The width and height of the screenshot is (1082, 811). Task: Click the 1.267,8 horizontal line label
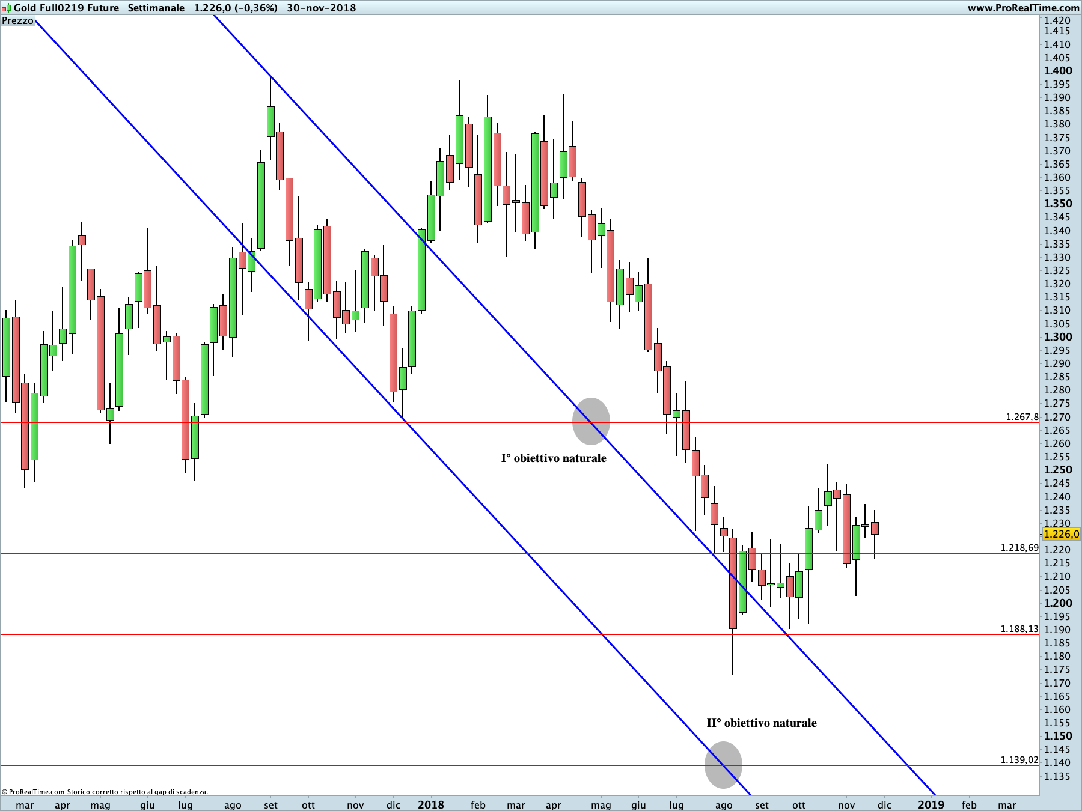click(x=1022, y=416)
